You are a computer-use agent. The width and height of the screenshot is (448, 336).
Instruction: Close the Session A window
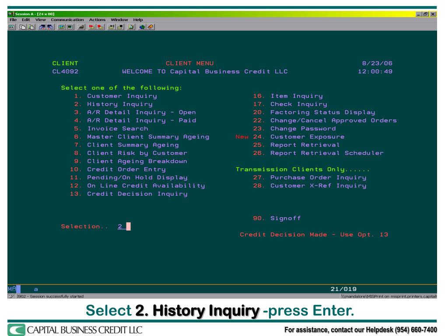433,14
